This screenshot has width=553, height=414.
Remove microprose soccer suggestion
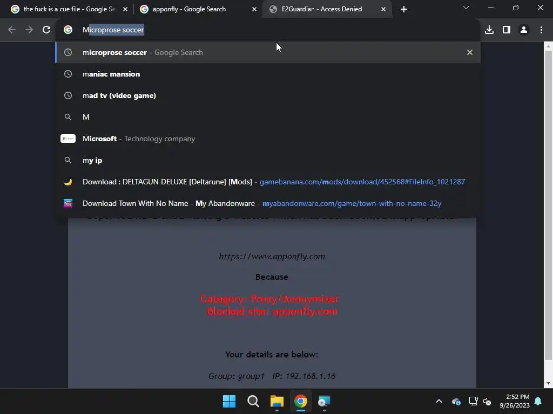[469, 52]
